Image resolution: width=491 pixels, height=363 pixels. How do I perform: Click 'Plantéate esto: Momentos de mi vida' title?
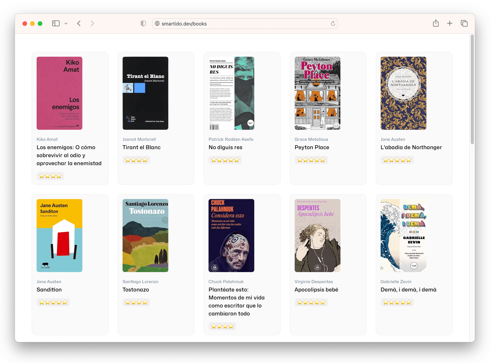tap(237, 301)
